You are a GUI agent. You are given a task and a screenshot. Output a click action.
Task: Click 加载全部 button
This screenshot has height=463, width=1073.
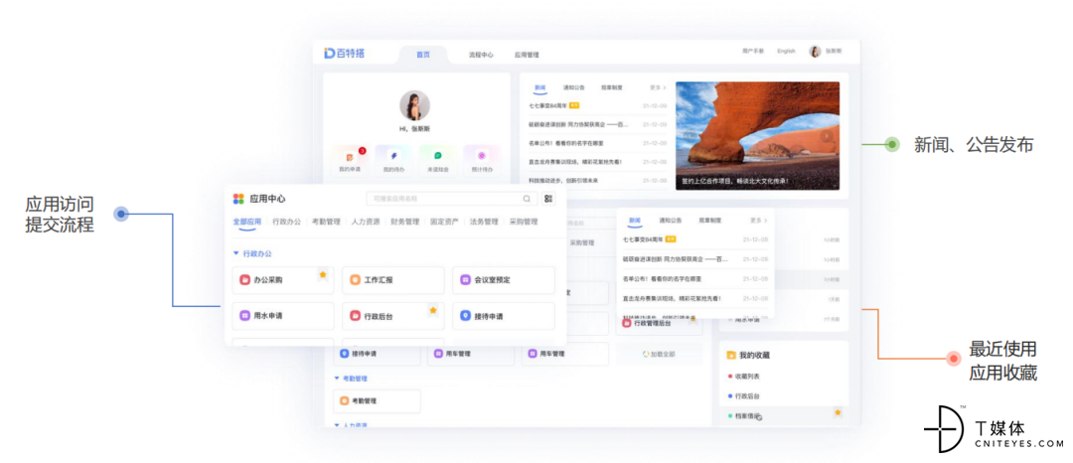point(659,354)
